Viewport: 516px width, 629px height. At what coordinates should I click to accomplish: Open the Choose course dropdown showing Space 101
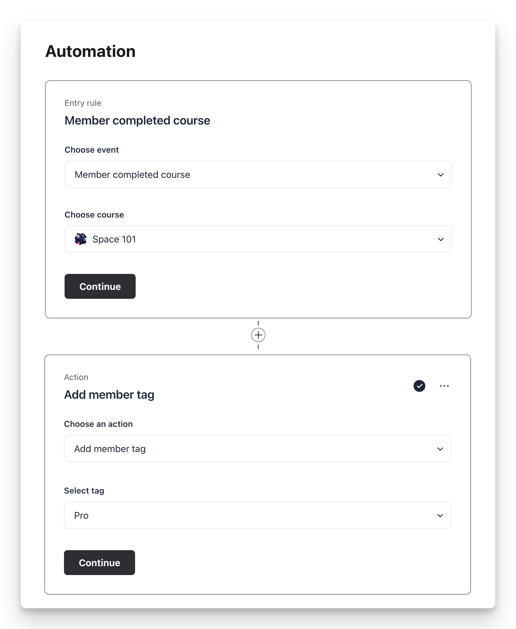(x=441, y=239)
